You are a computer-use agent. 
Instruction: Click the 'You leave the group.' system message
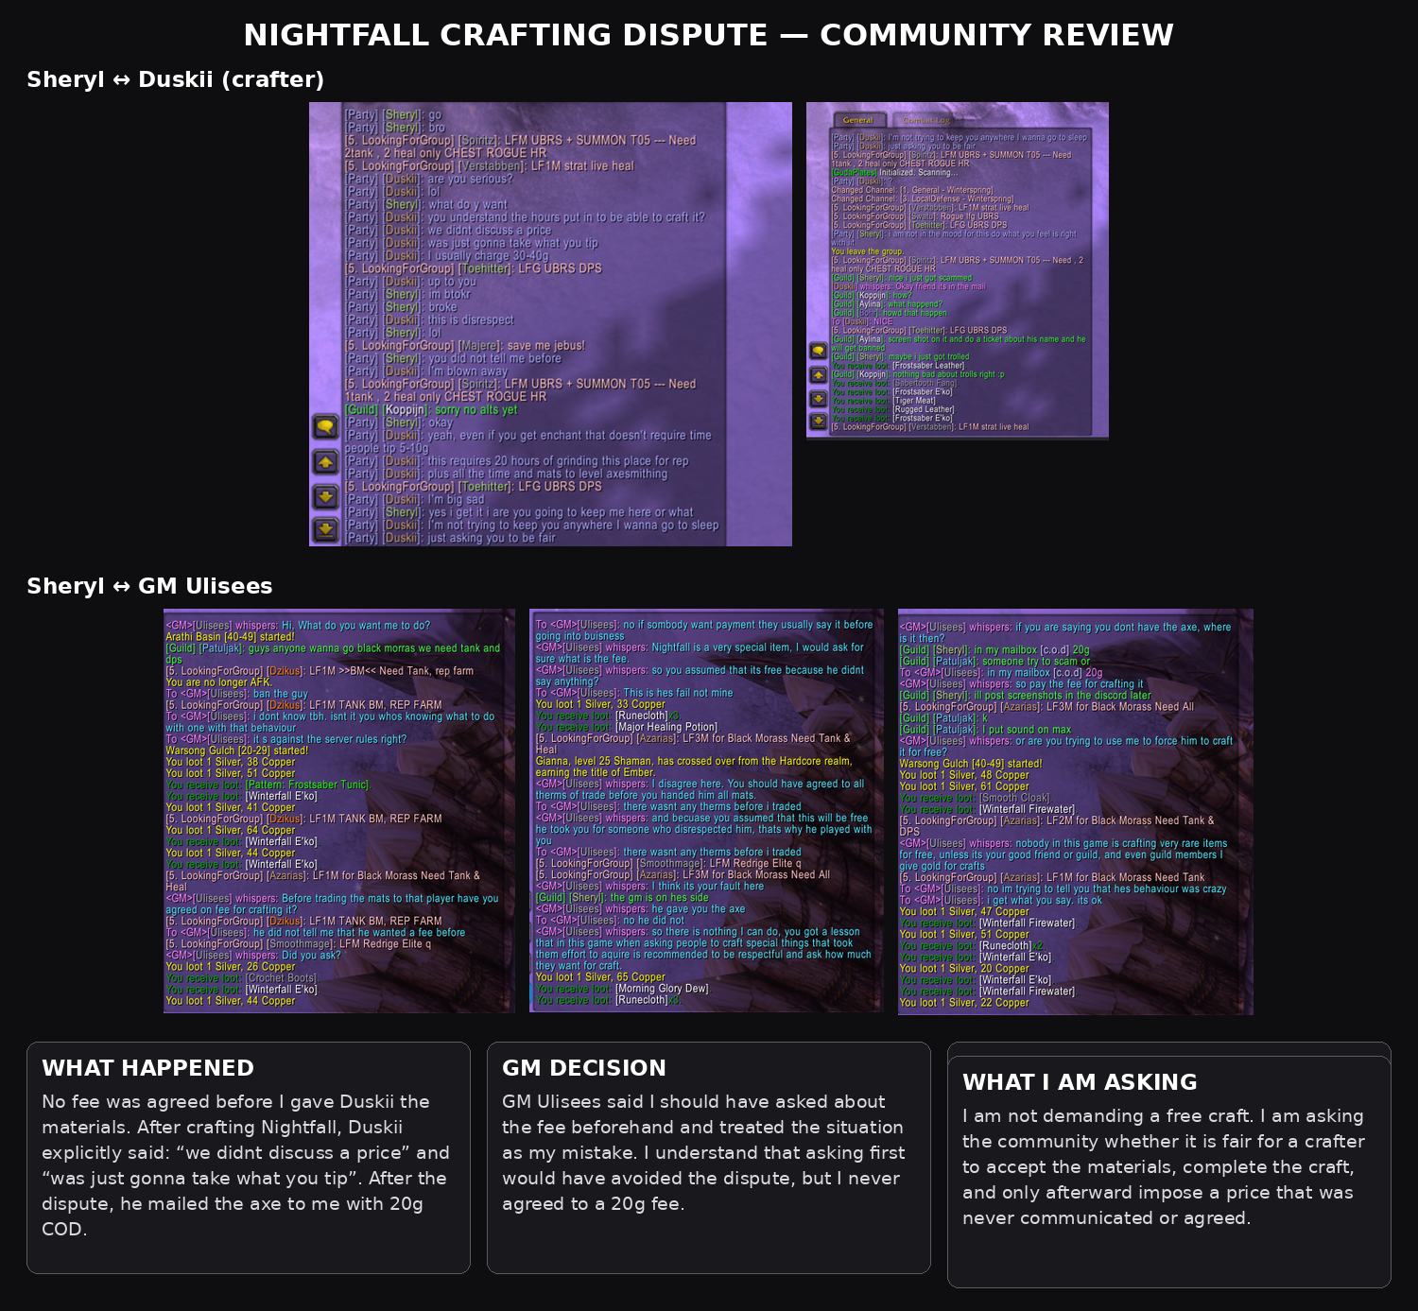click(868, 251)
